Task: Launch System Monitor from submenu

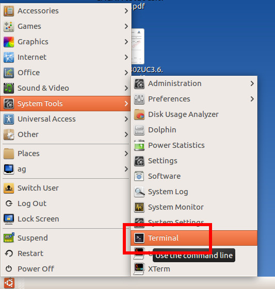Action: (194, 208)
